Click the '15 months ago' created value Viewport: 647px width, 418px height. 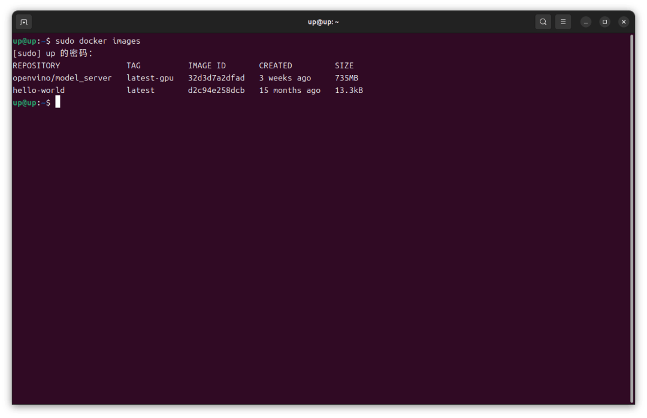pyautogui.click(x=290, y=90)
